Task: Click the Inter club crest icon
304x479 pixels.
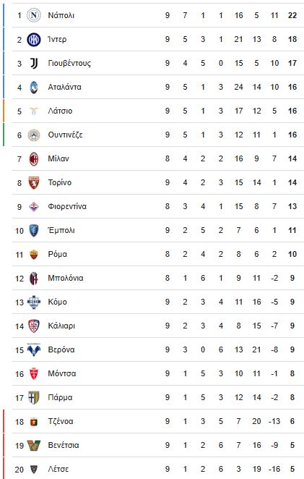Action: point(34,39)
